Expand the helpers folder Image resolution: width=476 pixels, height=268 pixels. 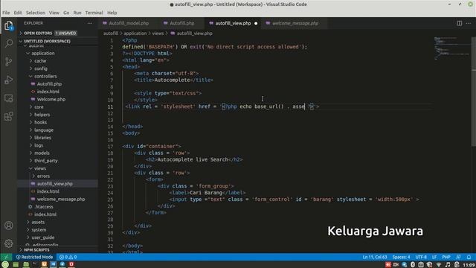click(58, 115)
